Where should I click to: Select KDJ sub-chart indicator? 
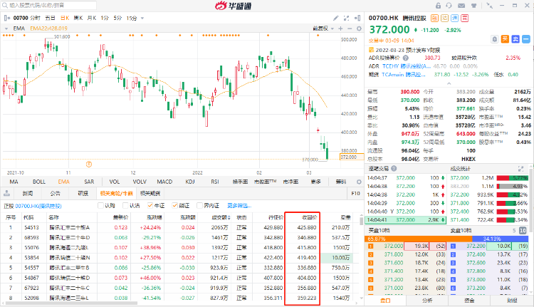[190, 182]
